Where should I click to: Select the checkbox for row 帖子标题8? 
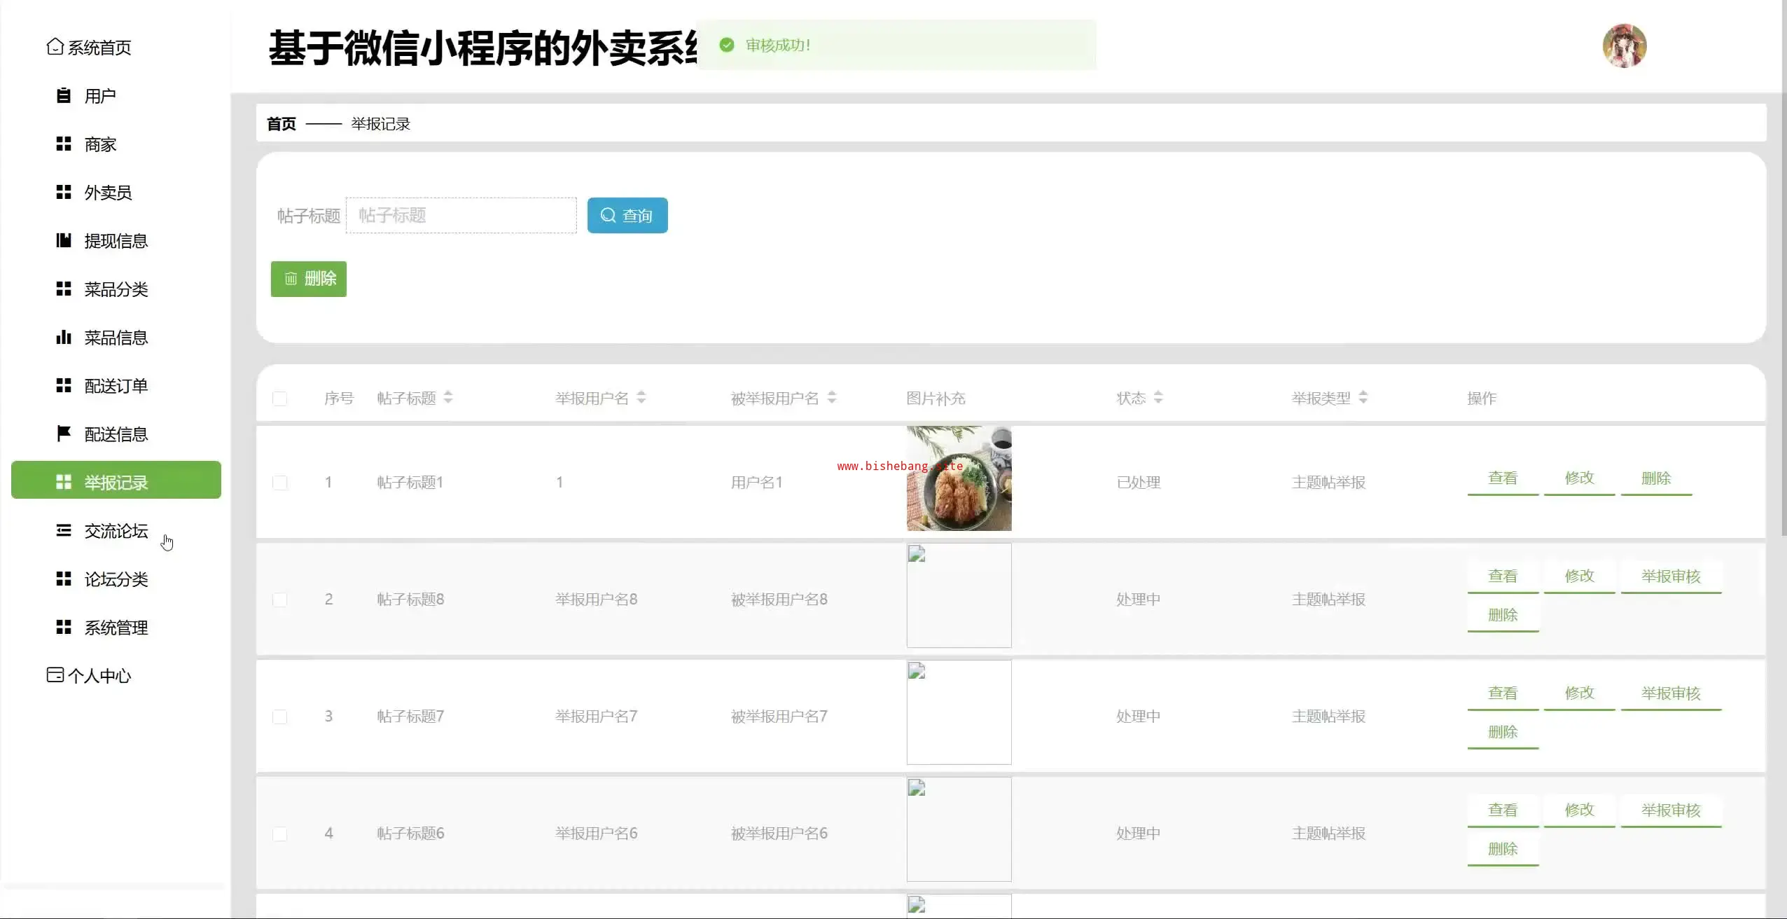[279, 600]
